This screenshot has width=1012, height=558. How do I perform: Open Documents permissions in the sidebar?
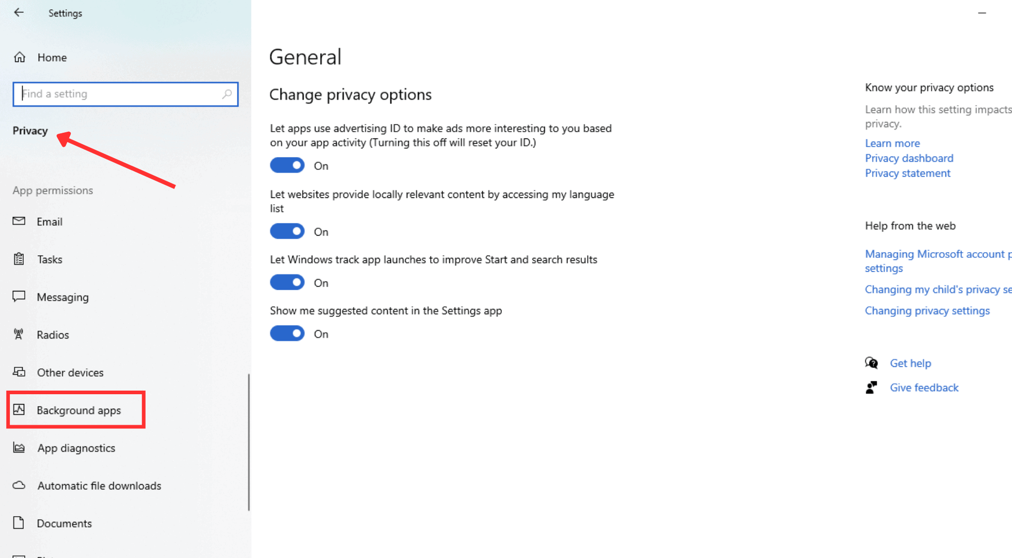tap(64, 523)
